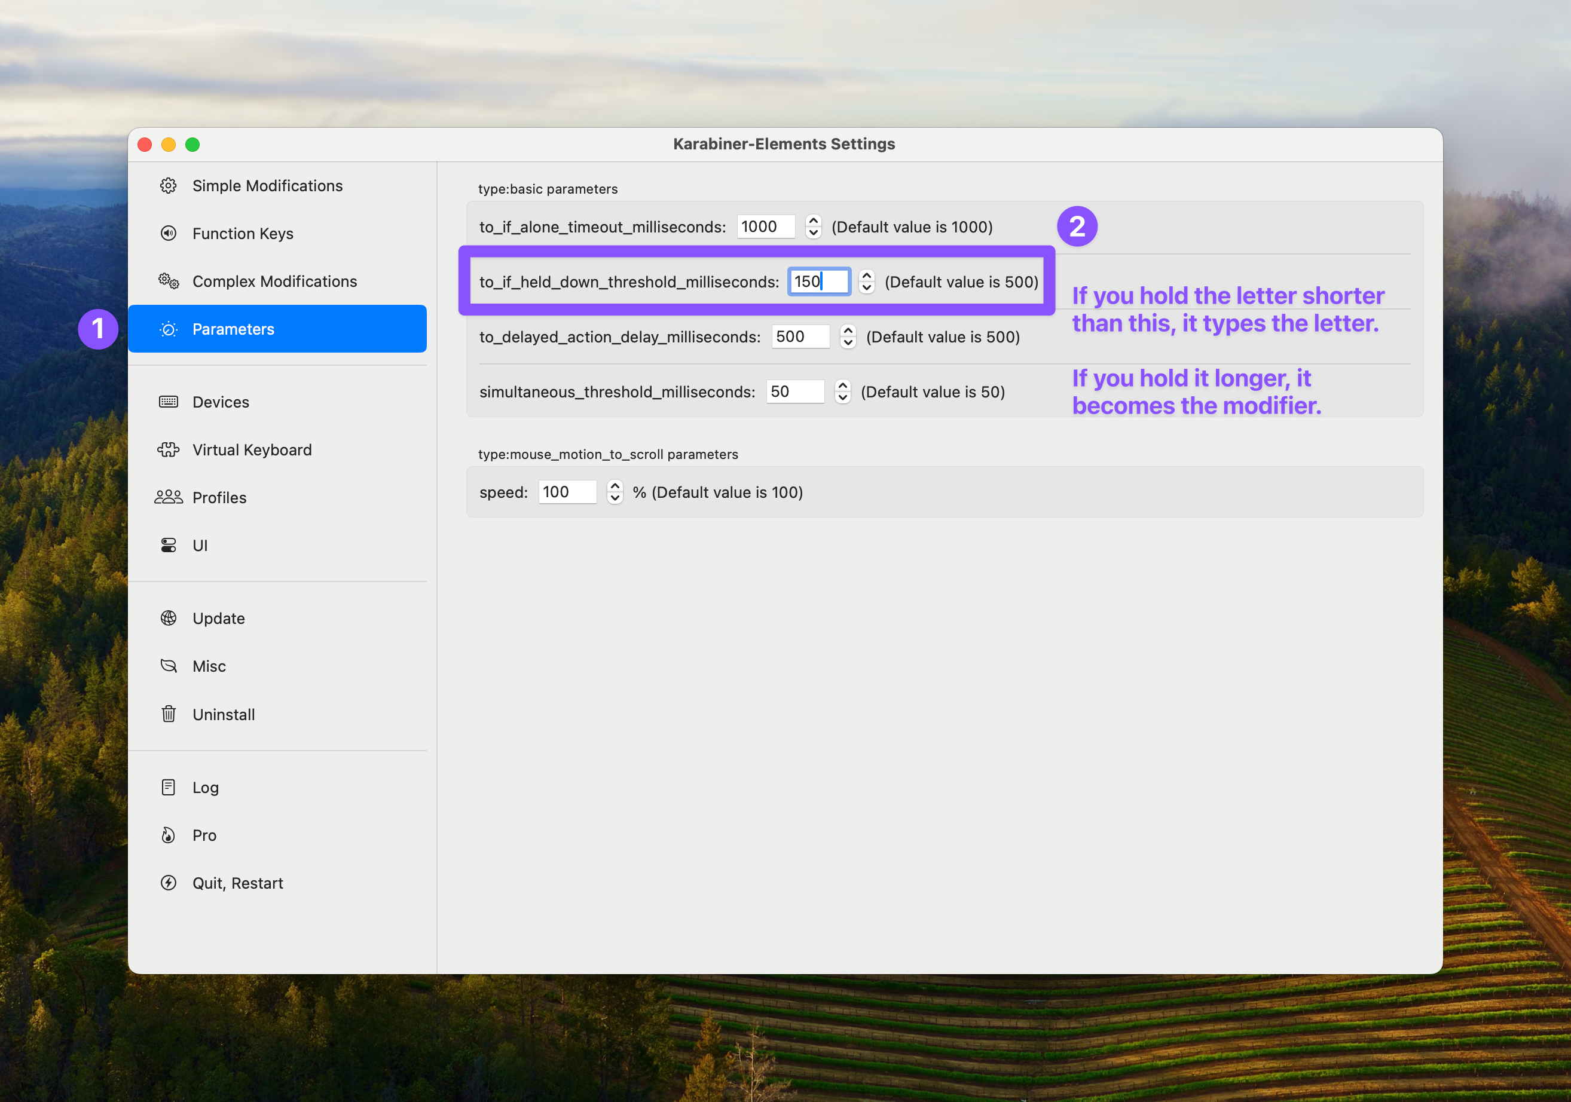This screenshot has width=1571, height=1102.
Task: Open the Misc section
Action: (x=277, y=666)
